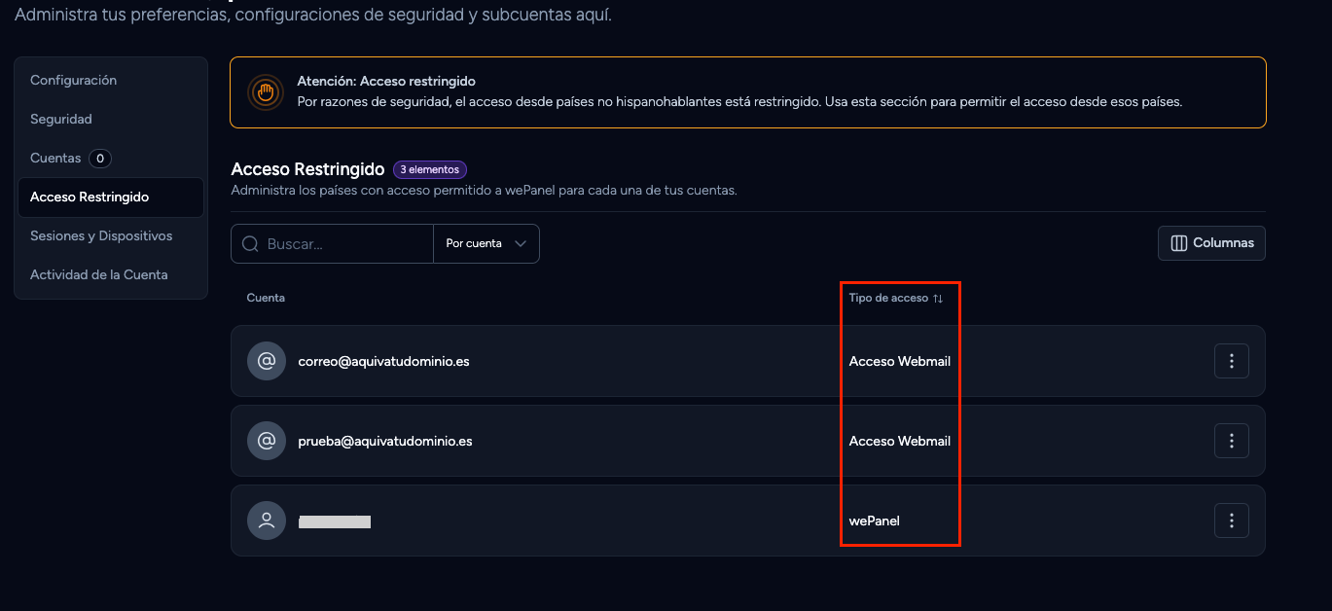Focus the Buscar search field

click(332, 243)
